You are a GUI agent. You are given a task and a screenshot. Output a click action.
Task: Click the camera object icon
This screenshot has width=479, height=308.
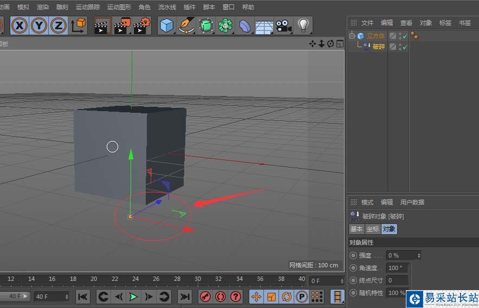283,25
